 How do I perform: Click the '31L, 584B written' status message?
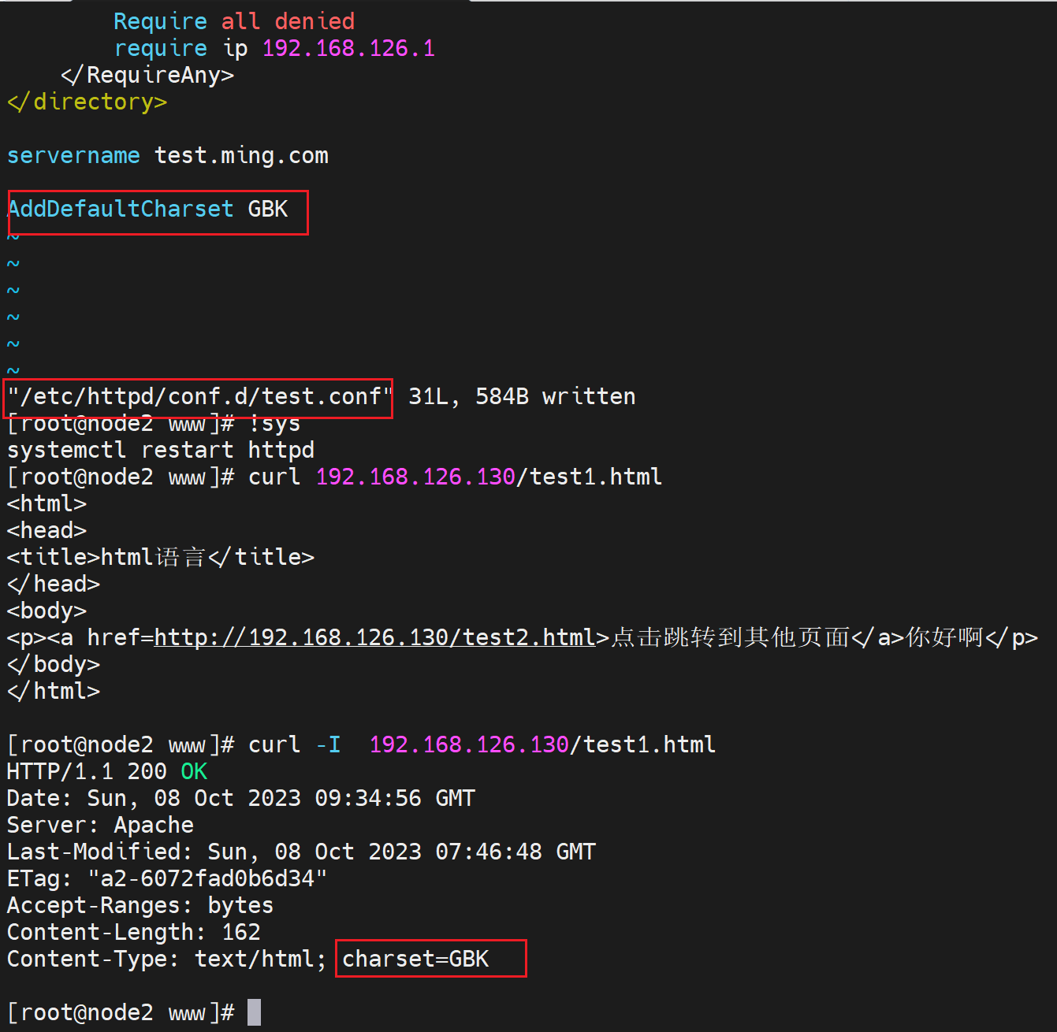tap(522, 396)
